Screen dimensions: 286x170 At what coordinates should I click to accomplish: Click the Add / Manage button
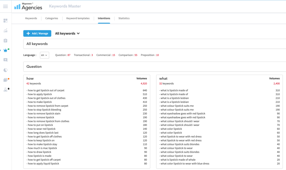click(37, 33)
